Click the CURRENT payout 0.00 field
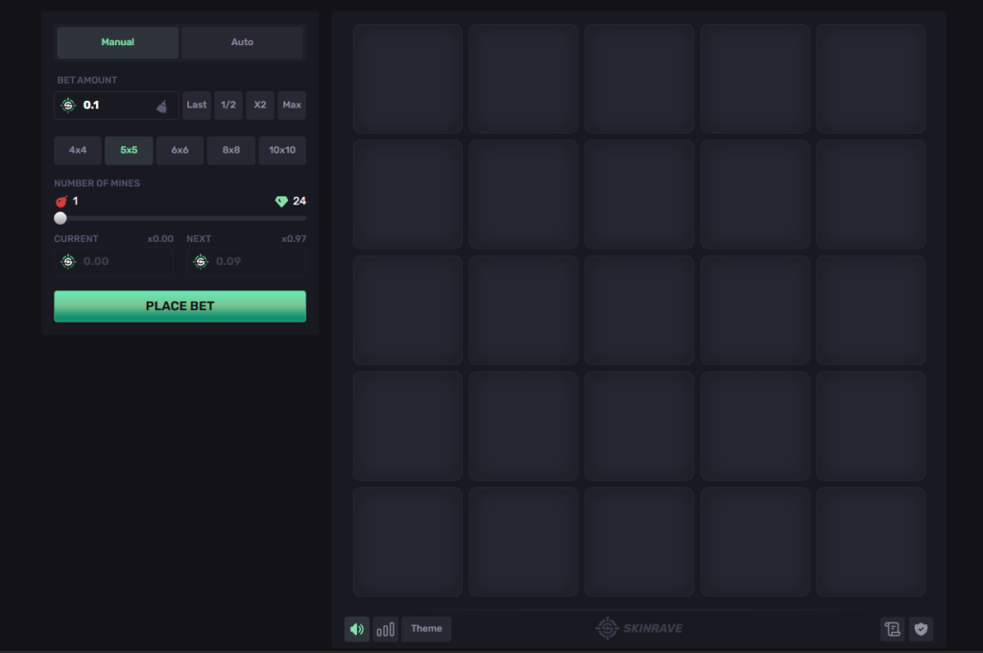The width and height of the screenshot is (983, 653). coord(113,261)
